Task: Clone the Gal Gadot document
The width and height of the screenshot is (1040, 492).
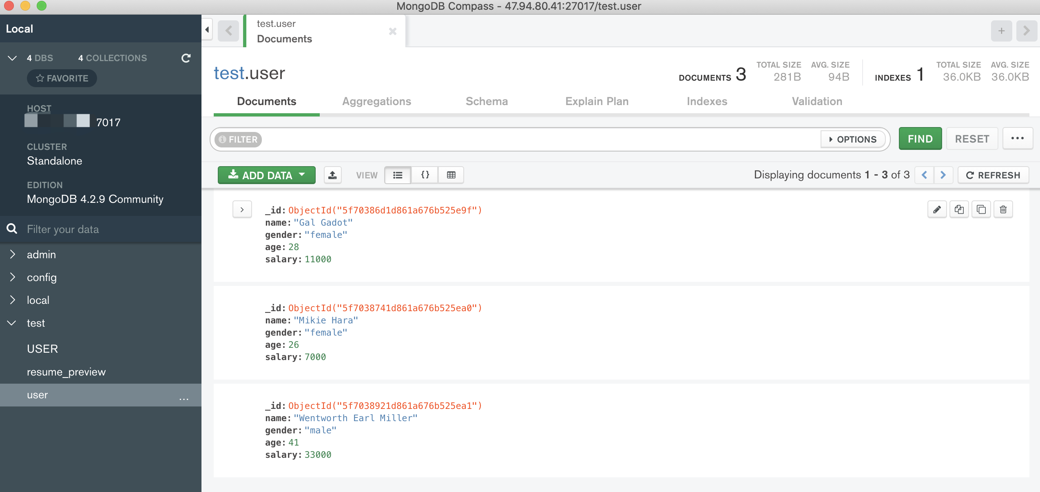Action: 981,210
